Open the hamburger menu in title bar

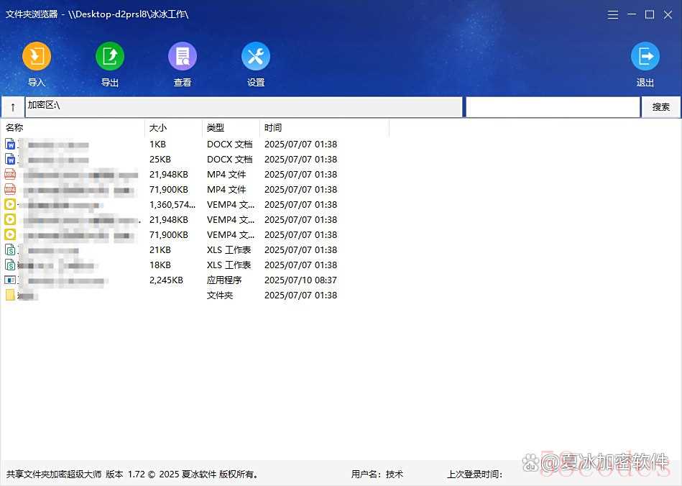coord(613,15)
